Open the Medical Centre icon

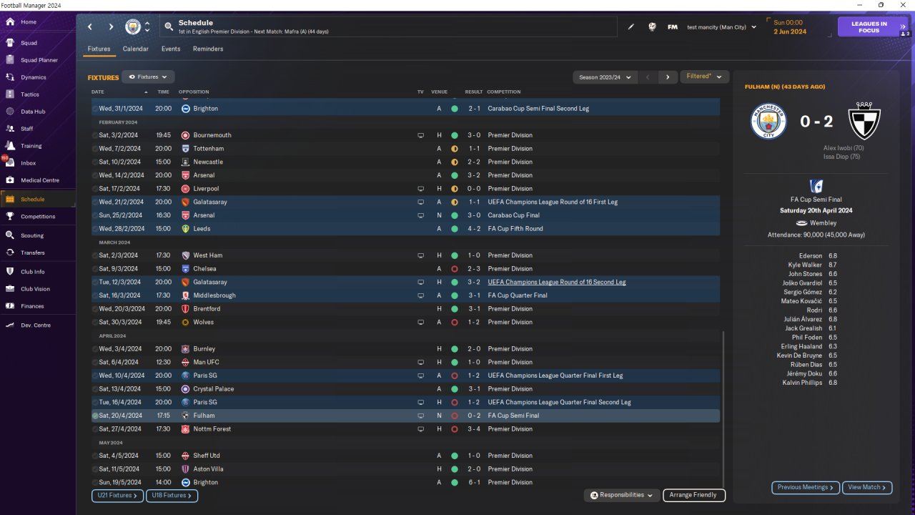(x=10, y=180)
